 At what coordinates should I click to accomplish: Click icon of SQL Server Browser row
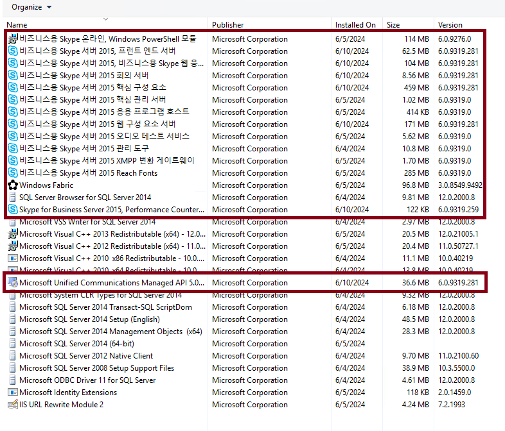[13, 198]
